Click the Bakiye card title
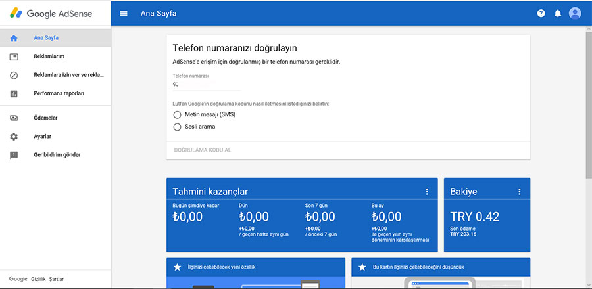 tap(464, 192)
